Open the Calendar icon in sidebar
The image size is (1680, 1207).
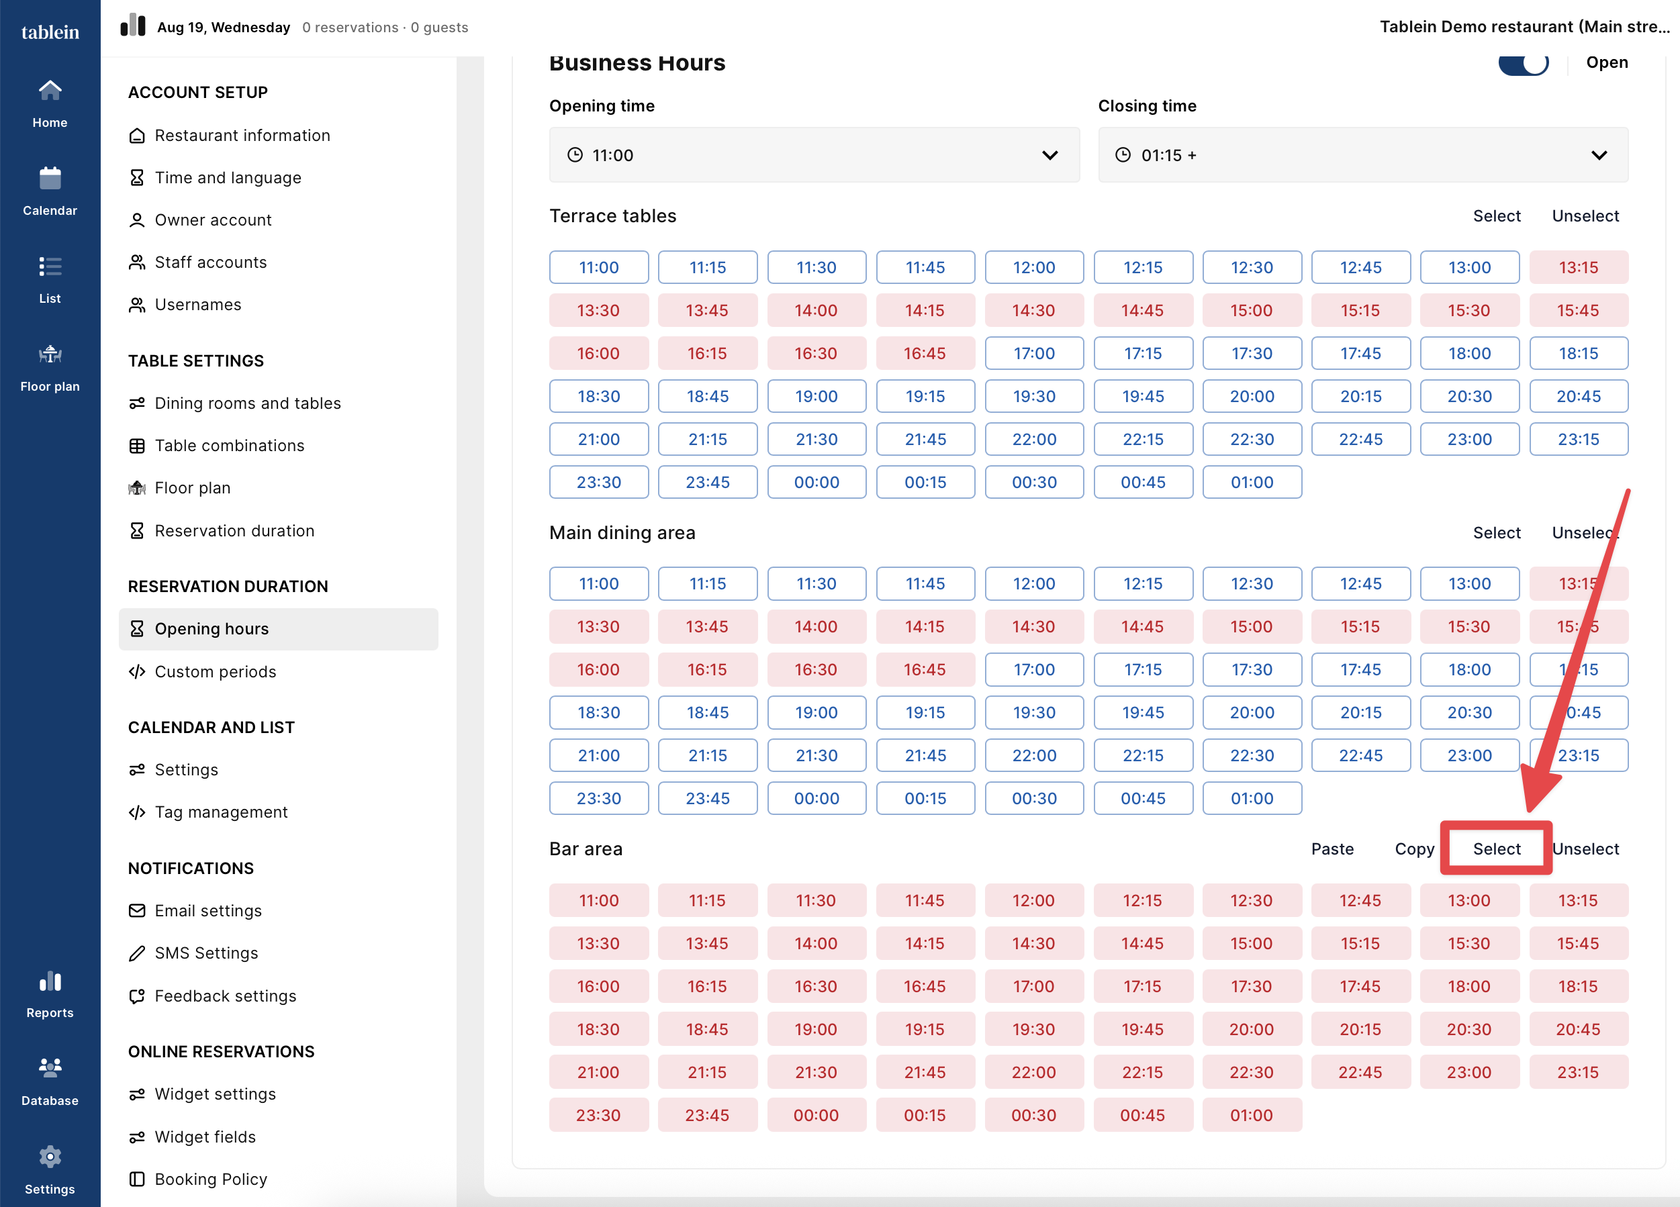click(x=50, y=179)
